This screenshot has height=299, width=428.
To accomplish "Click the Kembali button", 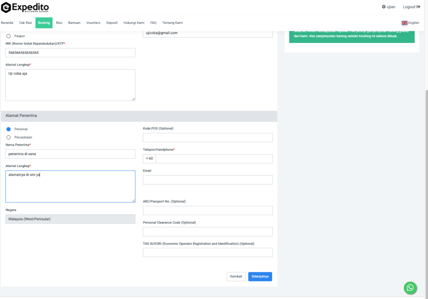I will 235,276.
